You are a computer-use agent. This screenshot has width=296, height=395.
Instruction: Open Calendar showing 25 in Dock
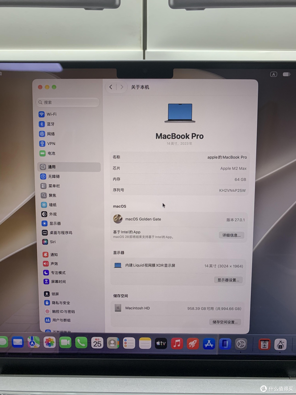(x=97, y=343)
